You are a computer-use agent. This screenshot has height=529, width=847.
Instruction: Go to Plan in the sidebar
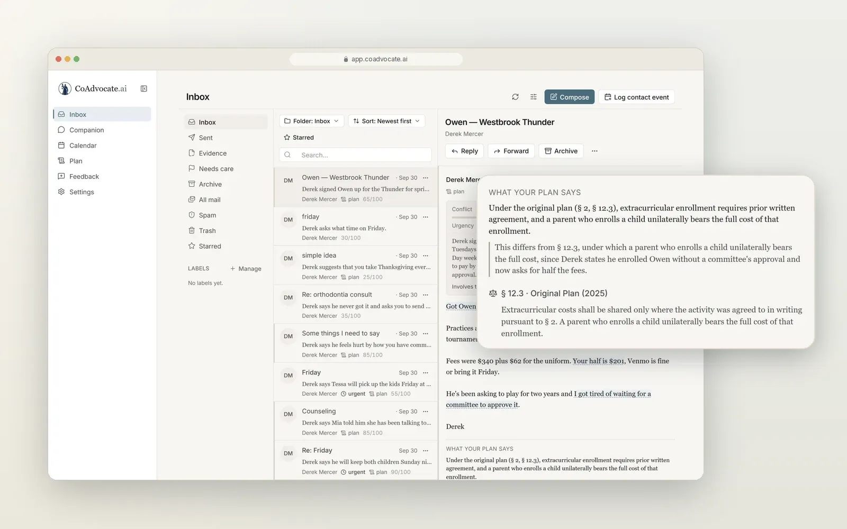[102, 161]
